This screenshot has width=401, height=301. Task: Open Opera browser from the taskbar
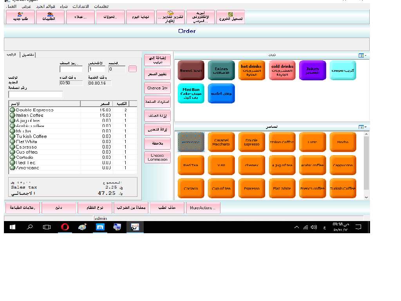(x=65, y=227)
